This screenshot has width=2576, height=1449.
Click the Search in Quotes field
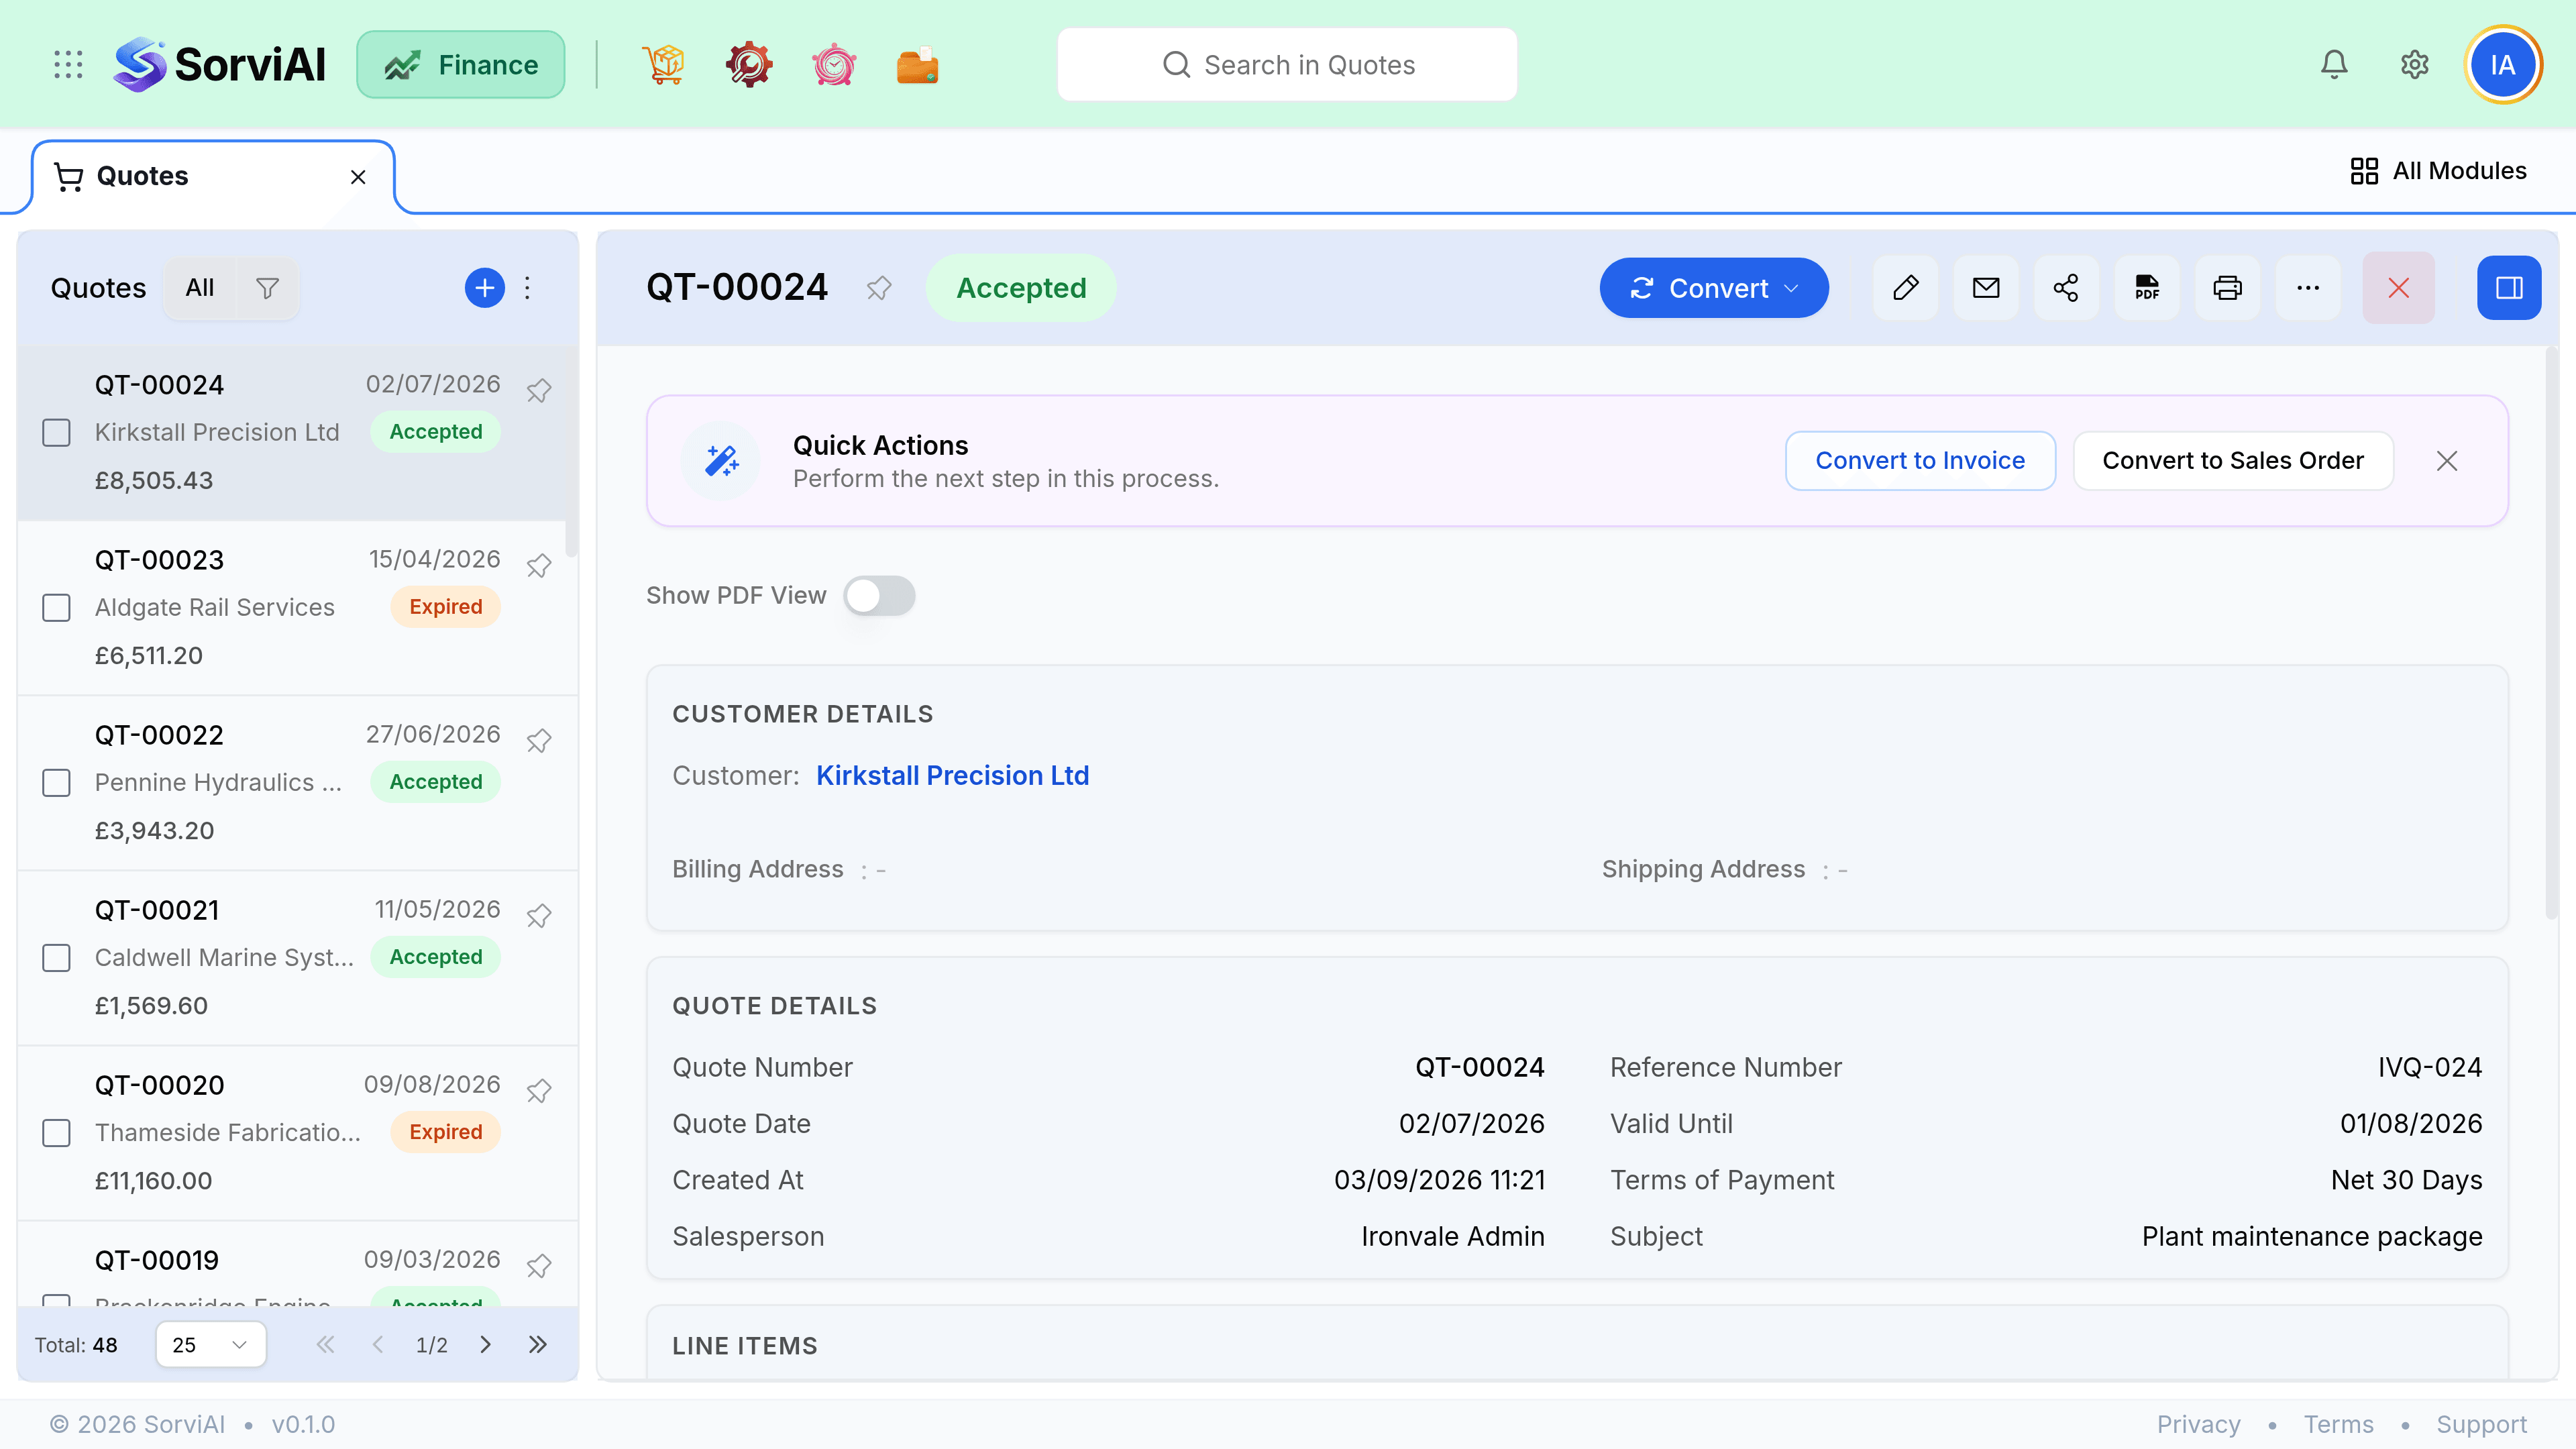tap(1287, 65)
